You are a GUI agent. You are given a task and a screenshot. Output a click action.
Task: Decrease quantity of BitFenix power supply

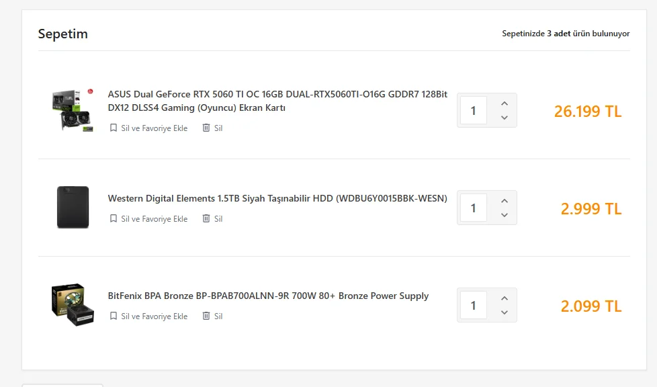coord(505,312)
